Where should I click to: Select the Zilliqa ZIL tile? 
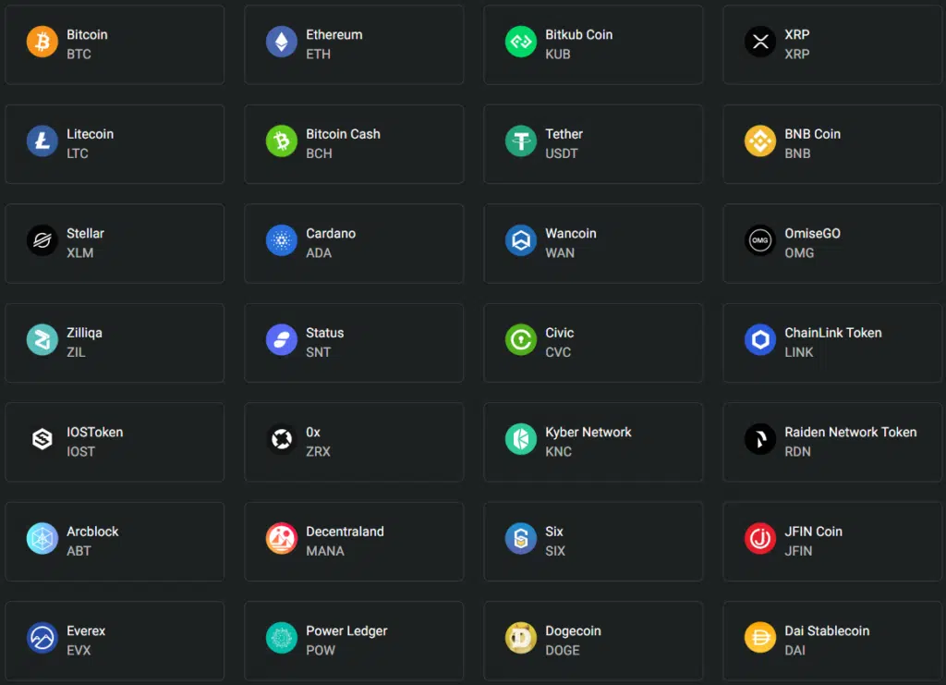pyautogui.click(x=115, y=343)
